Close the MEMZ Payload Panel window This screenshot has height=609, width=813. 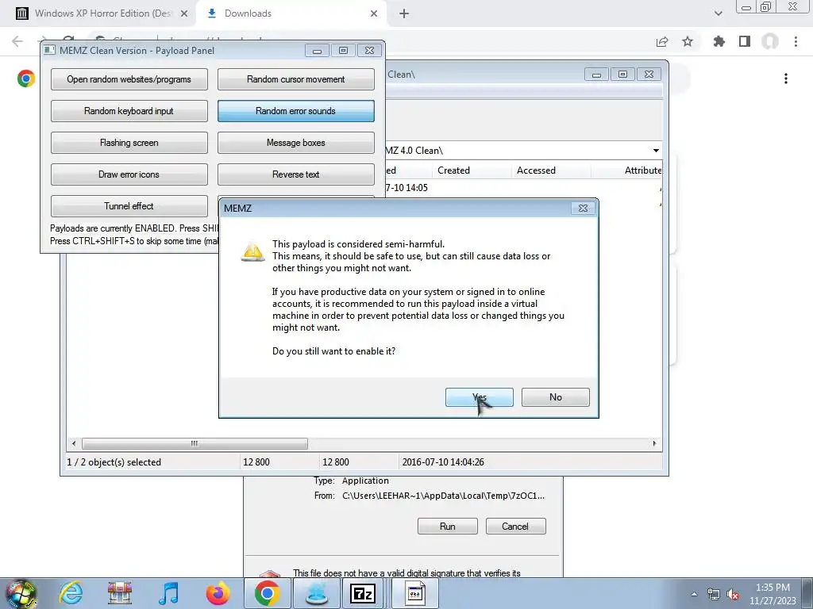click(369, 50)
